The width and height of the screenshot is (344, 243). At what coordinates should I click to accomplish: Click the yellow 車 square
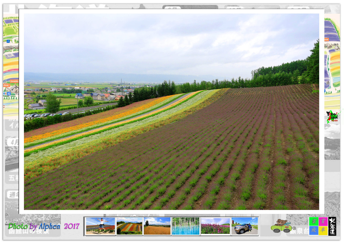[323, 231]
